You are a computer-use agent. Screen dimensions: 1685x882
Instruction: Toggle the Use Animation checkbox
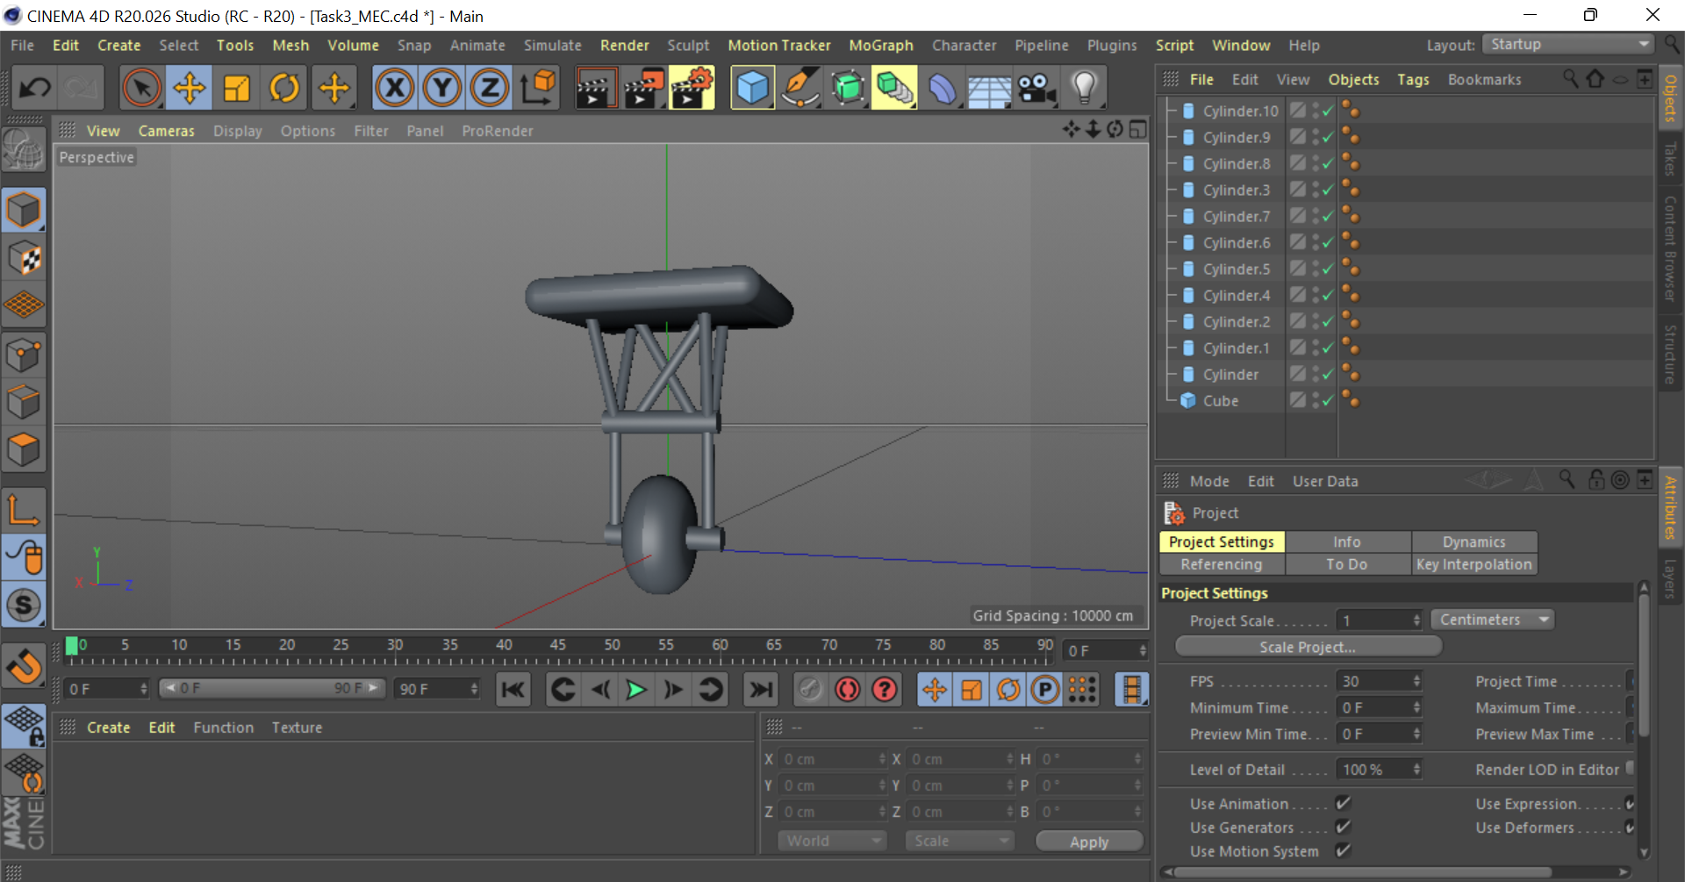point(1343,803)
